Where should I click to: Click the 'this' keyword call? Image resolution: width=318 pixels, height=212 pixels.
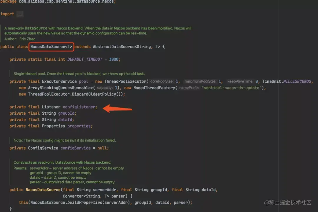tap(23, 203)
